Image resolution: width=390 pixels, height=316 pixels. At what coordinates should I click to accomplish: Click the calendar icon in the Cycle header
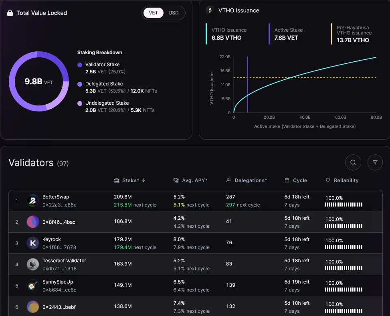(x=288, y=180)
